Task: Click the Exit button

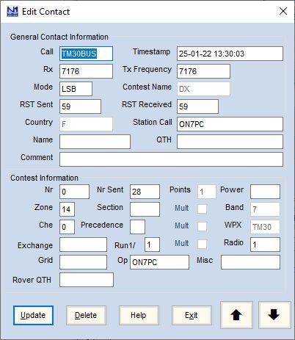Action: 192,315
